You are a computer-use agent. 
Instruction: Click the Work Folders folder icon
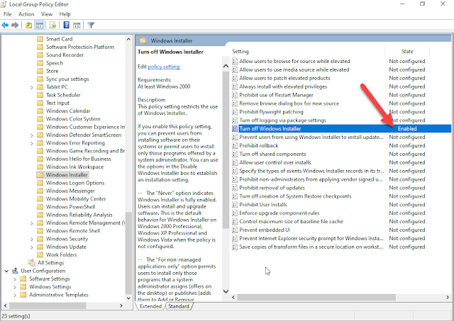click(x=40, y=255)
